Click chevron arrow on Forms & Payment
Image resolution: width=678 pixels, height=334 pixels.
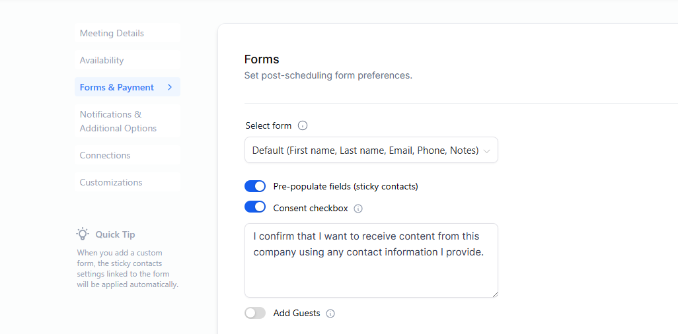(170, 87)
